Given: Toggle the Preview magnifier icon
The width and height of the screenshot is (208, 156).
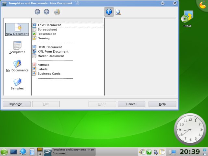Looking at the screenshot, I should (x=118, y=12).
